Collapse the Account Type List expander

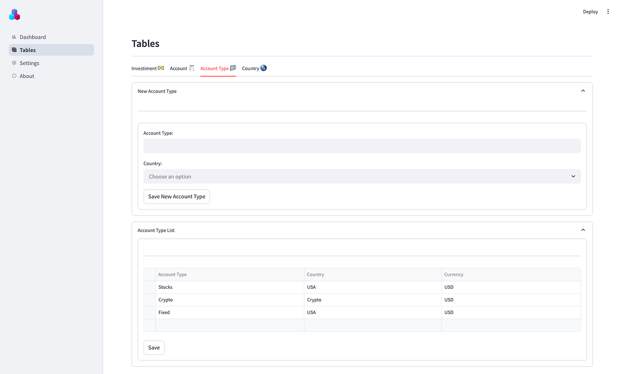click(x=583, y=229)
